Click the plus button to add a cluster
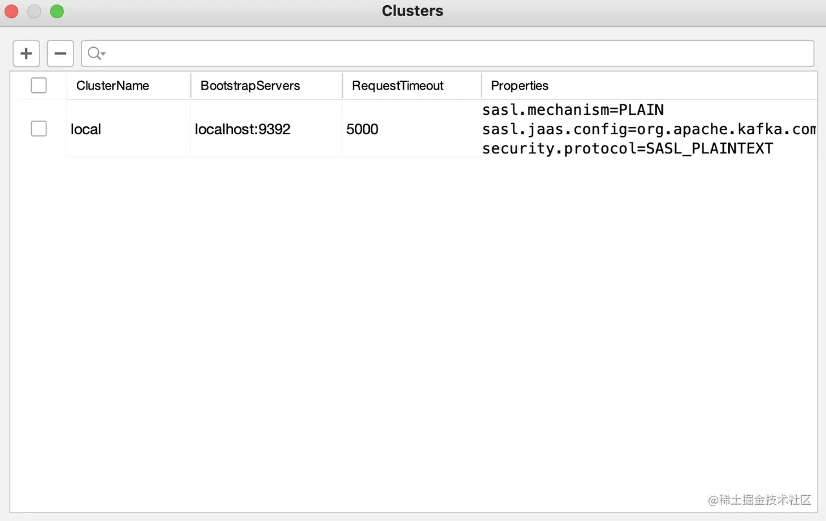 tap(26, 54)
